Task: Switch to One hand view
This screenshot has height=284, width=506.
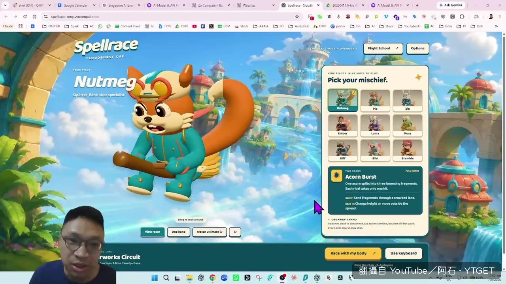Action: 179,232
